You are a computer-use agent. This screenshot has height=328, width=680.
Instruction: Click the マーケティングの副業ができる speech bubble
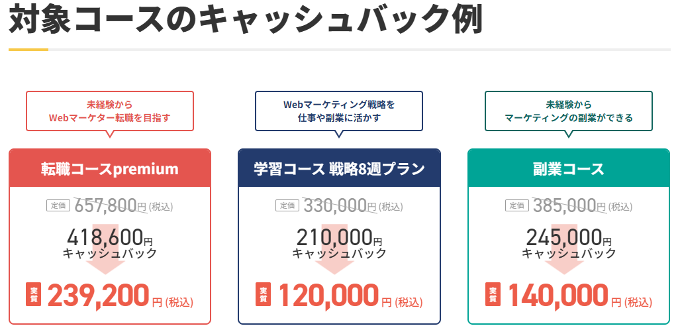coord(569,111)
